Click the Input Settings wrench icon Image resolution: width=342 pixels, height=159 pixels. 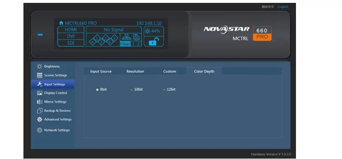pyautogui.click(x=40, y=84)
